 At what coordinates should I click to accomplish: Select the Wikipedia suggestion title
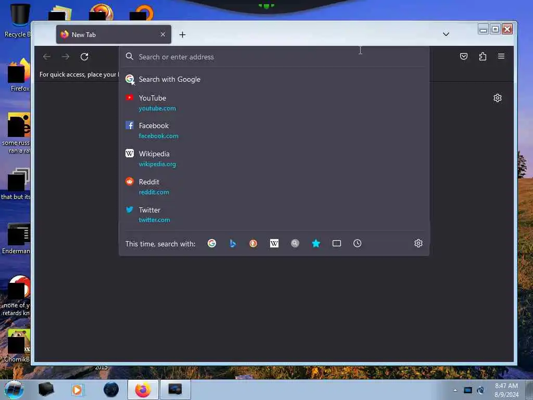pyautogui.click(x=154, y=154)
